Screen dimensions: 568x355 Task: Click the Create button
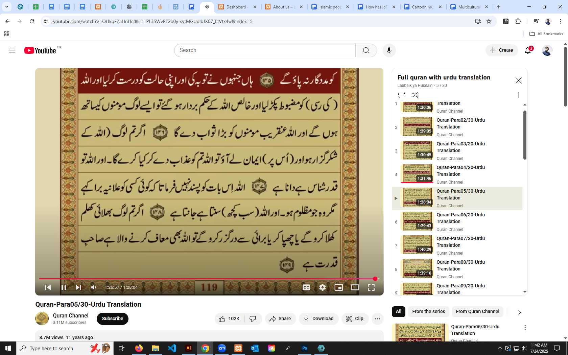502,50
